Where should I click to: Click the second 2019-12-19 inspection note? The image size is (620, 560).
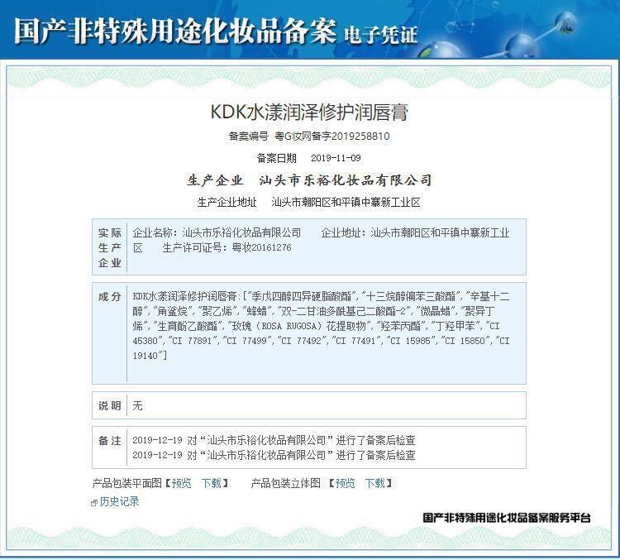(x=274, y=455)
